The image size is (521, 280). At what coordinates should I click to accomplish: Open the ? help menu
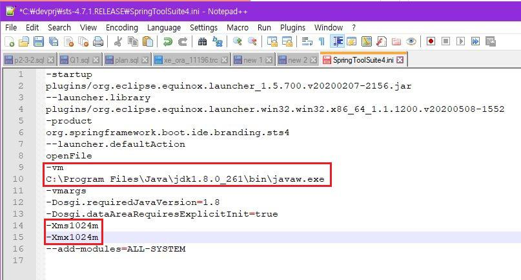tap(354, 28)
